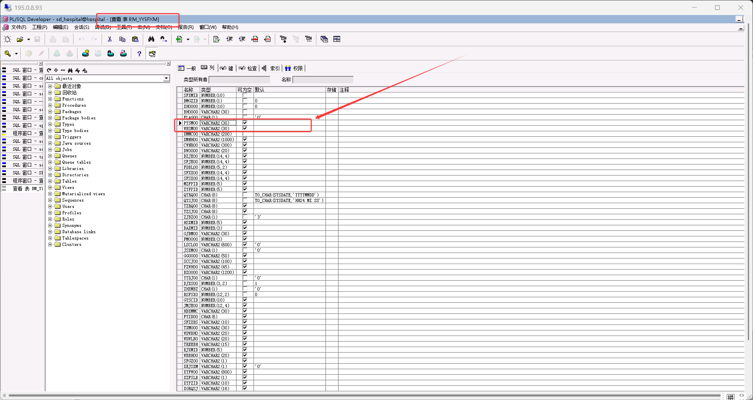Image resolution: width=753 pixels, height=400 pixels.
Task: Open the 窗口(W) menu
Action: click(208, 27)
